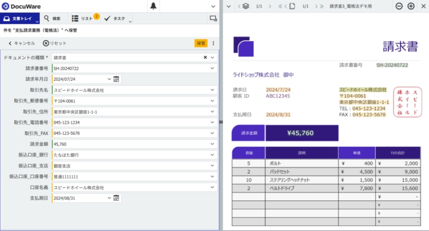Open calendar picker for 支払期日
The image size is (429, 231).
tap(117, 198)
